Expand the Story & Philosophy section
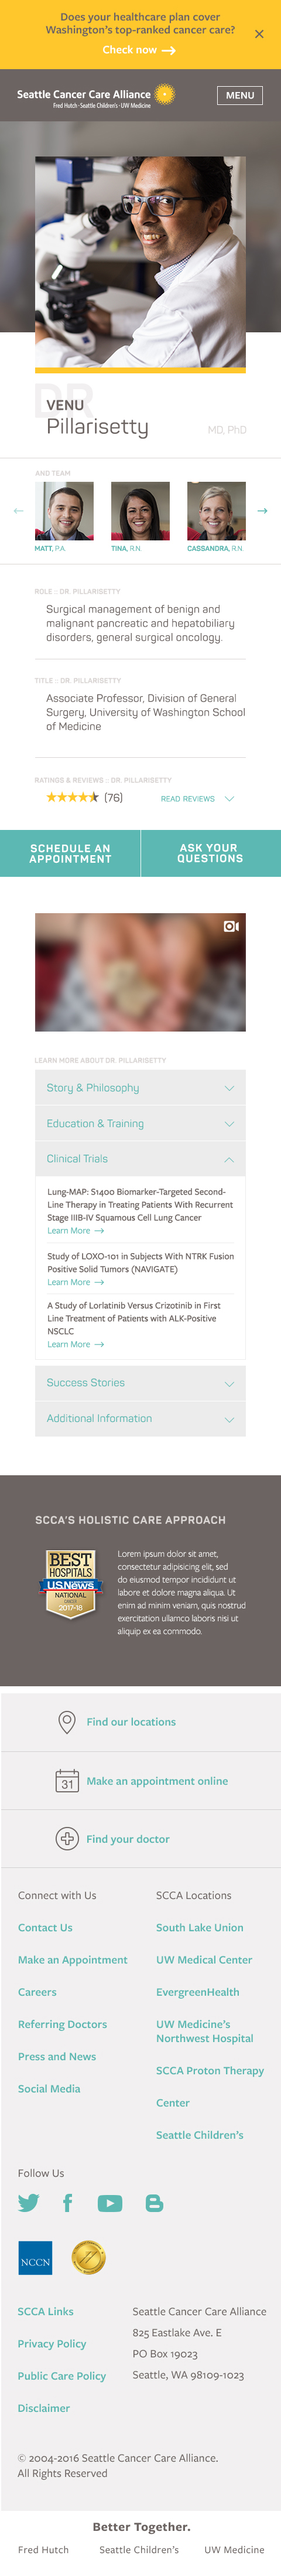 point(140,1088)
